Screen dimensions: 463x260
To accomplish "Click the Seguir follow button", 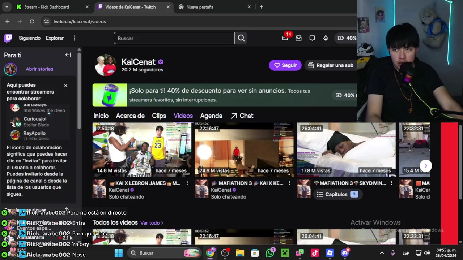I will (x=285, y=65).
